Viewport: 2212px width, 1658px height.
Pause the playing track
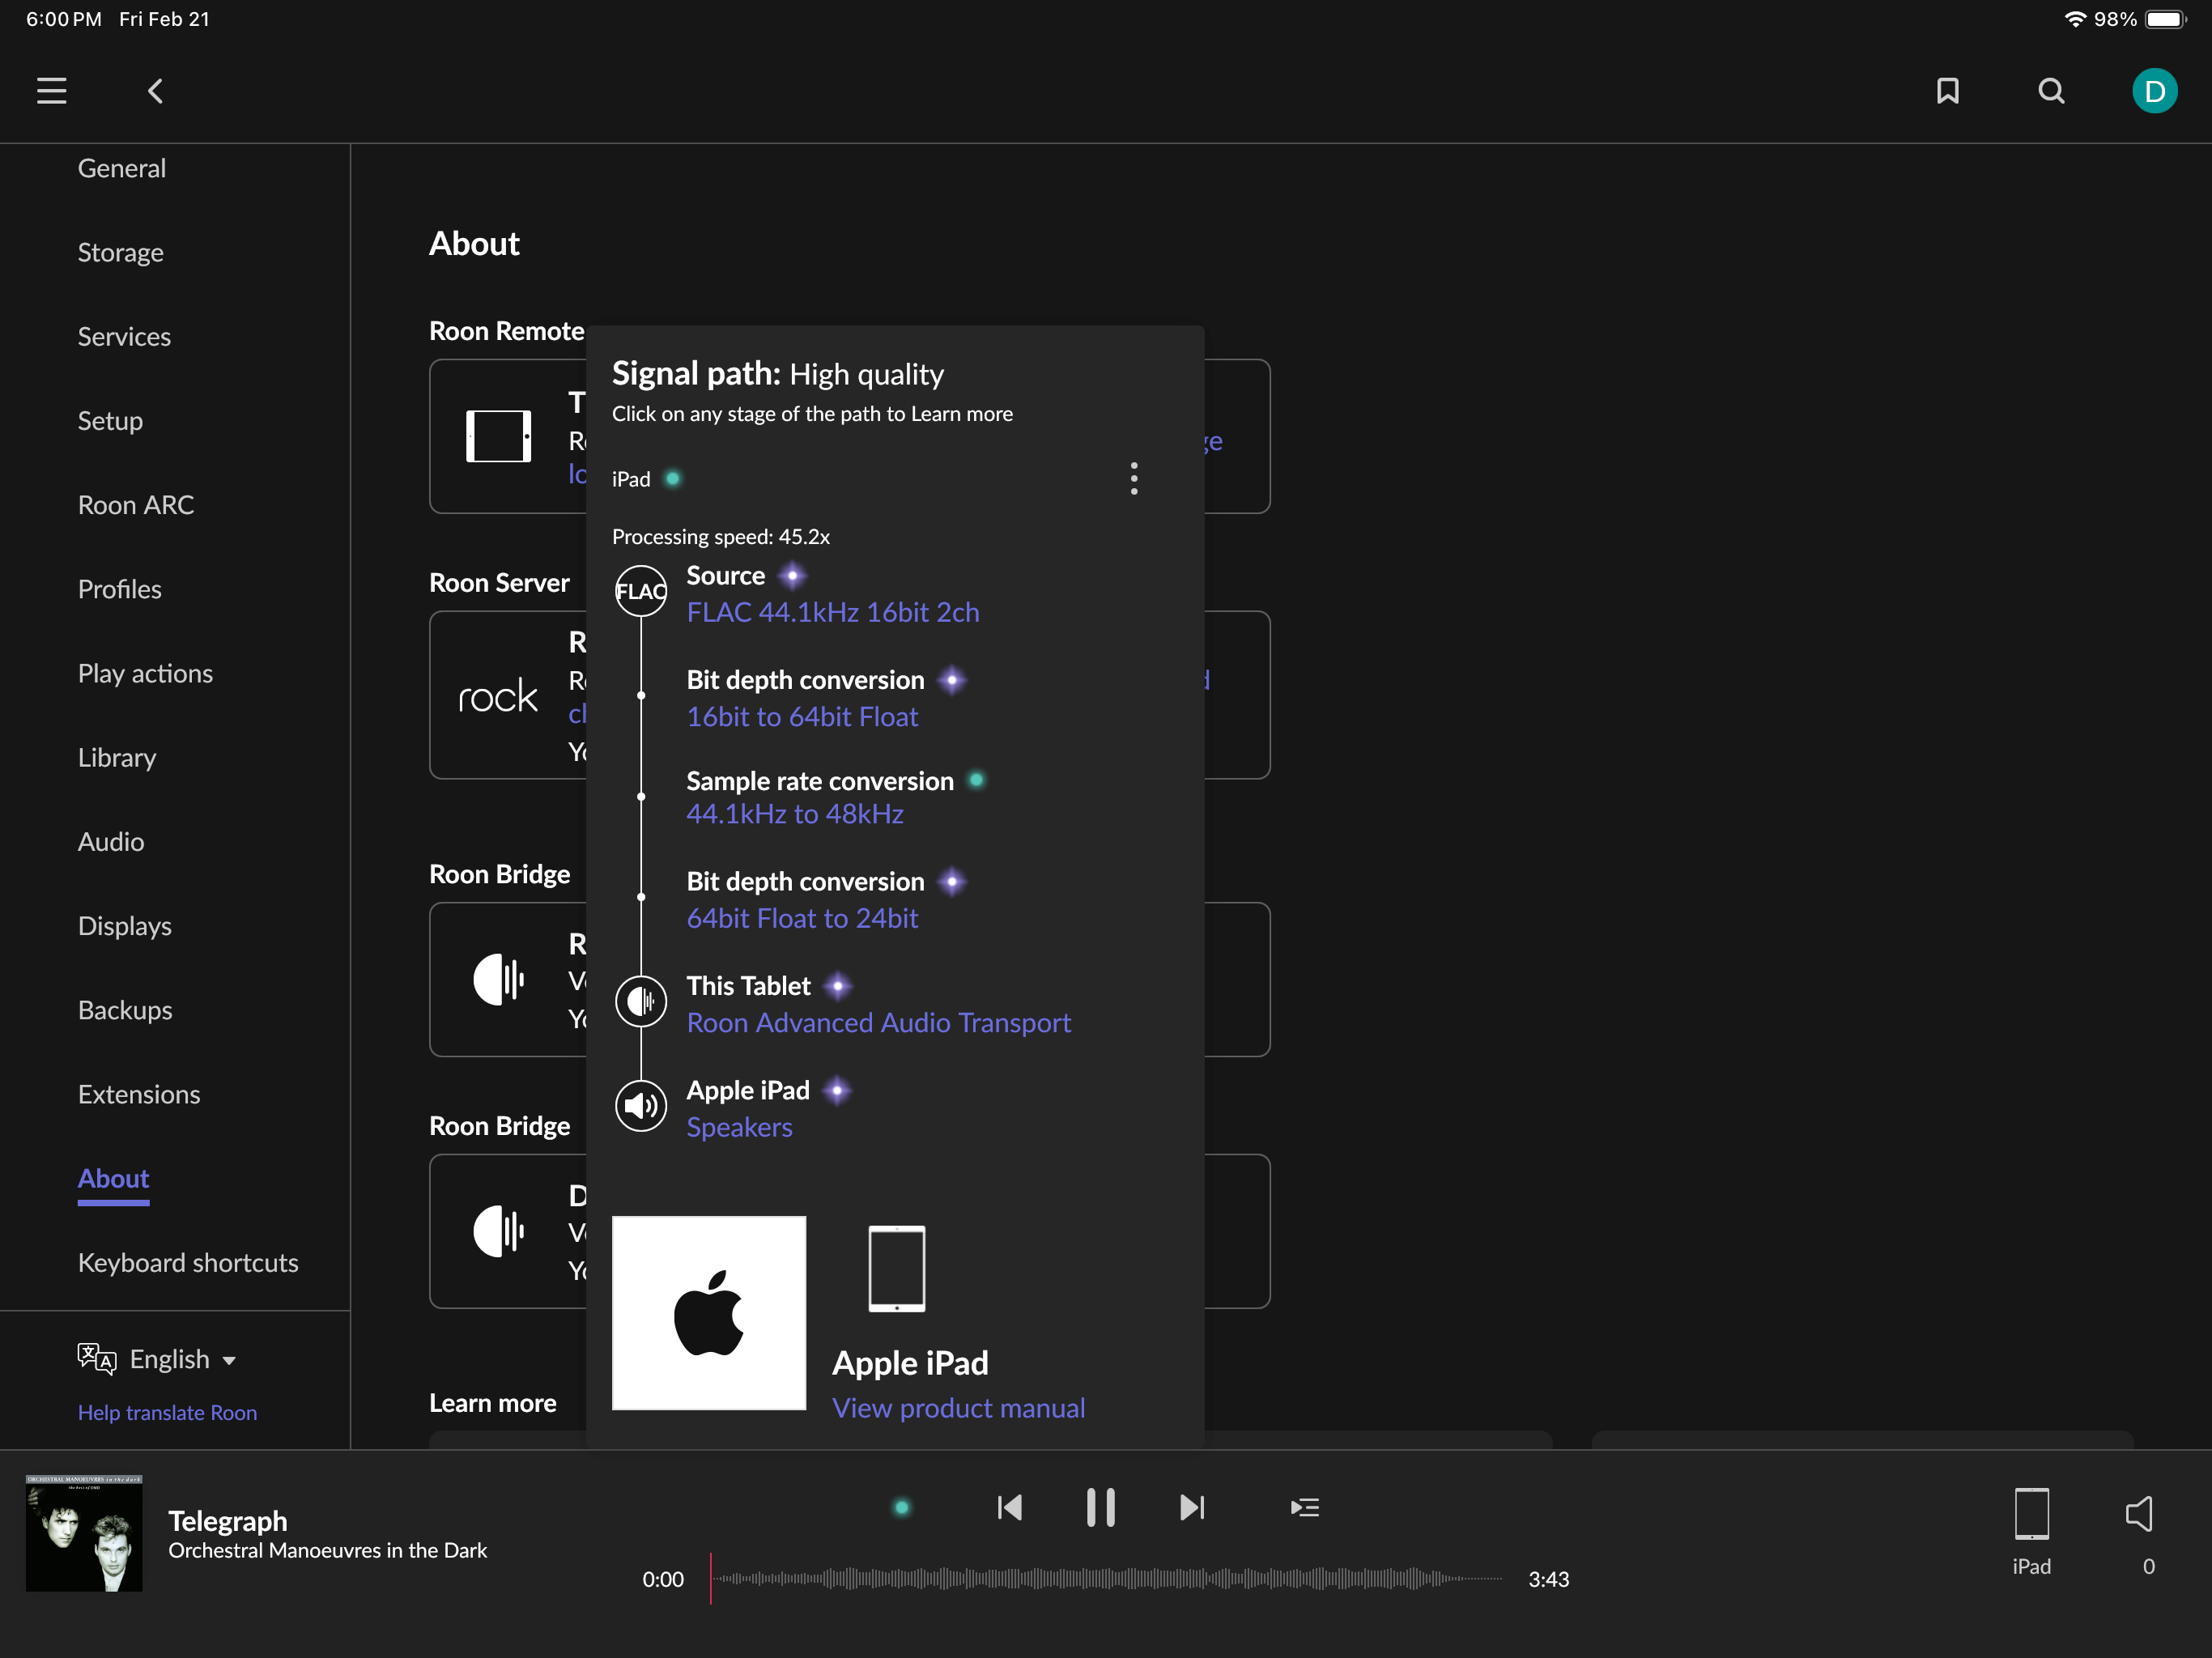(x=1100, y=1507)
